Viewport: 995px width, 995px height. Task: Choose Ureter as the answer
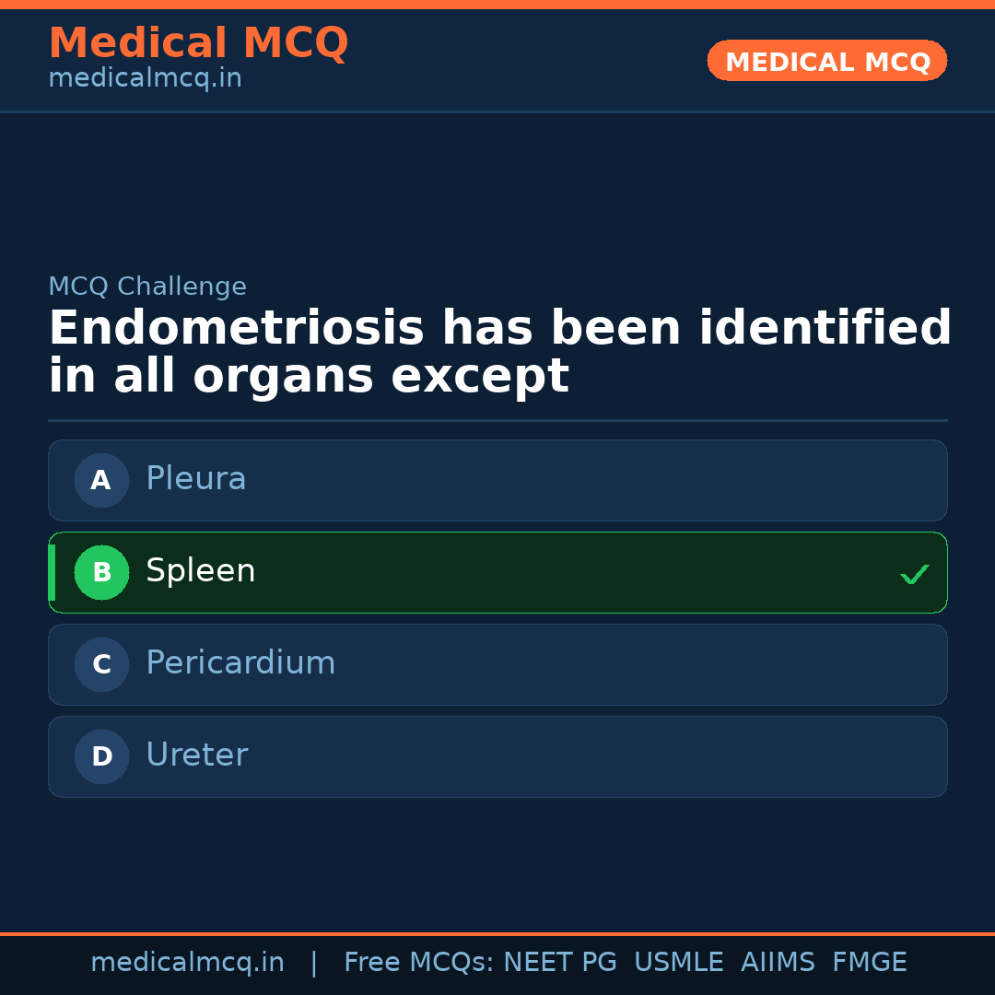497,756
